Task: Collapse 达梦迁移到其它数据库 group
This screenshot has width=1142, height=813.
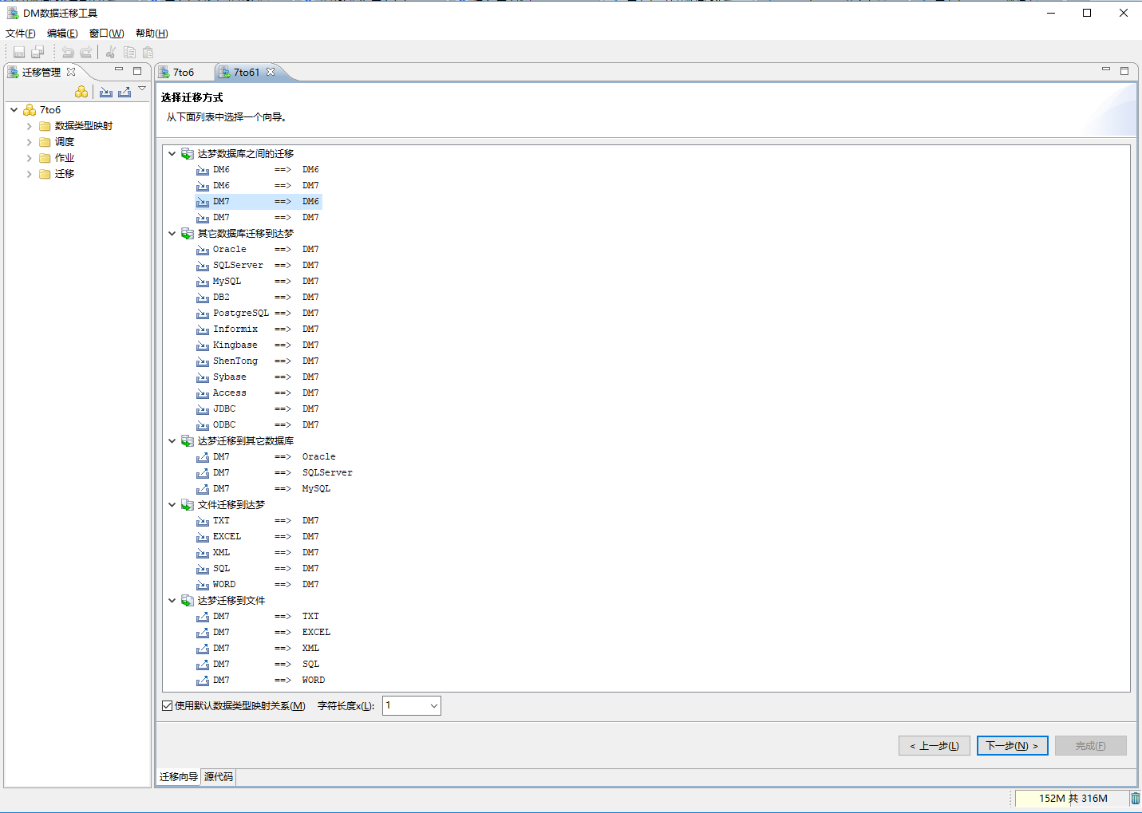Action: 172,441
